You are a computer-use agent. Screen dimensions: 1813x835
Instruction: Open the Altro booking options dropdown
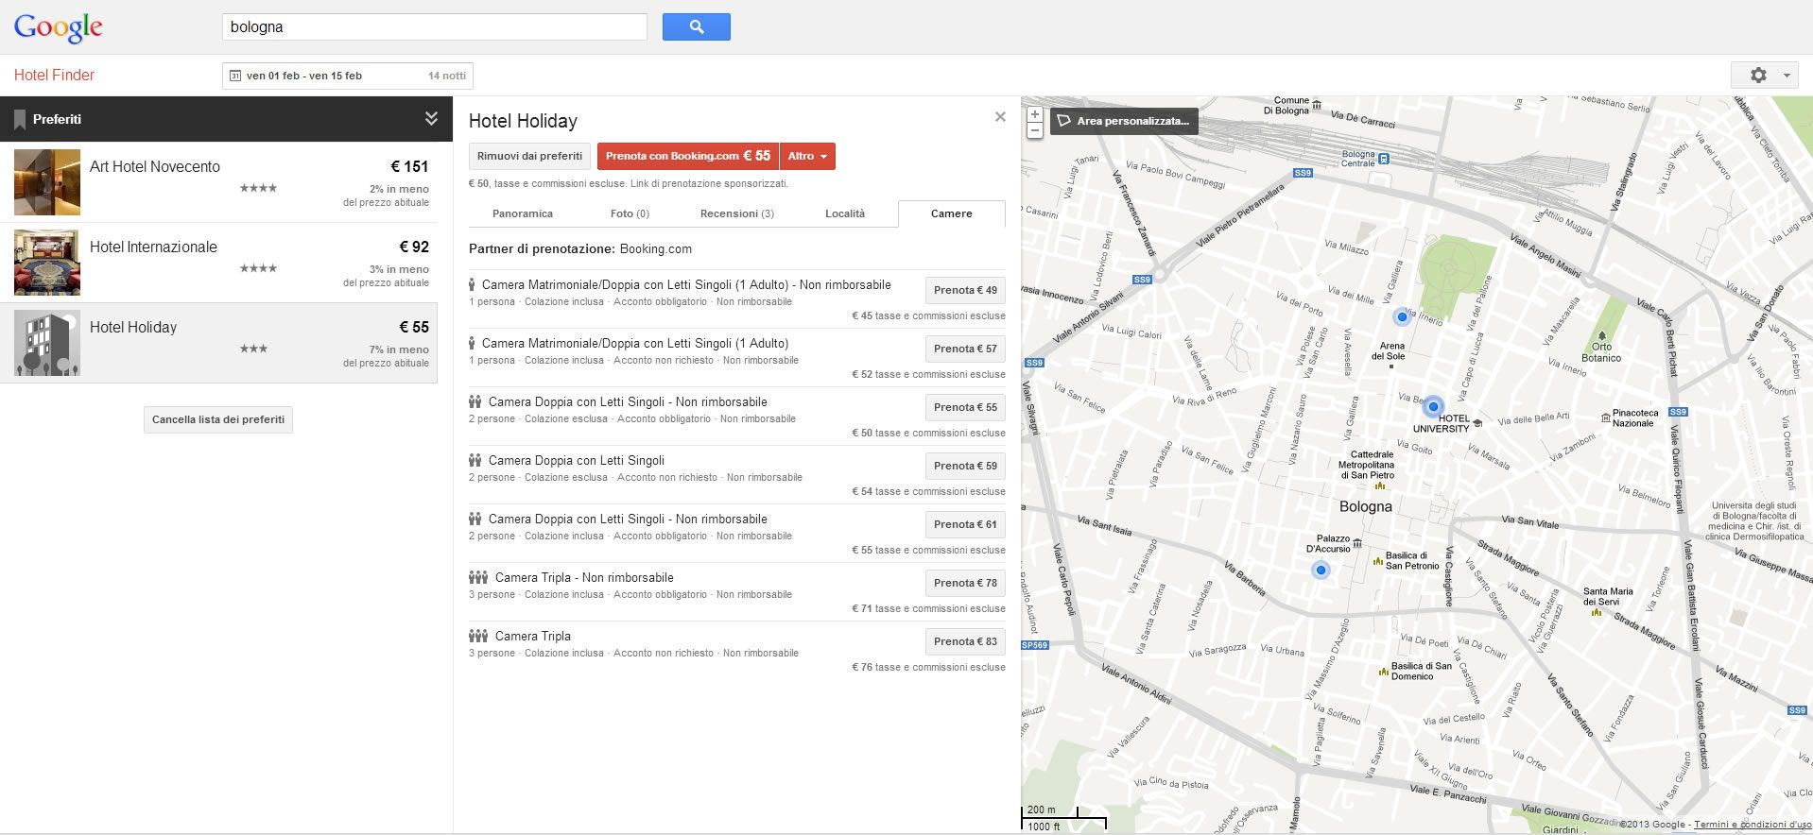807,157
